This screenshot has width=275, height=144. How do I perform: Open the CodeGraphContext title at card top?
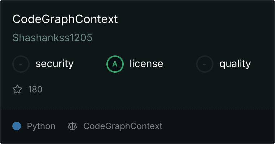(65, 19)
